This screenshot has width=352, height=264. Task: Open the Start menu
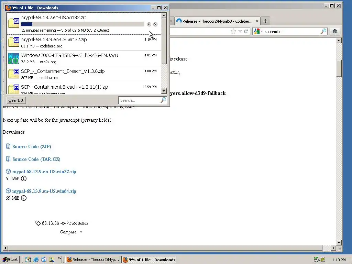coord(10,260)
